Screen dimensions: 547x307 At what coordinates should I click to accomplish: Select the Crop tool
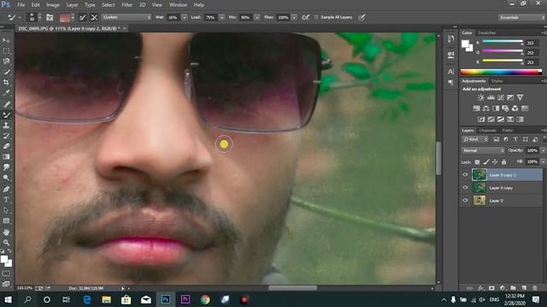point(6,83)
